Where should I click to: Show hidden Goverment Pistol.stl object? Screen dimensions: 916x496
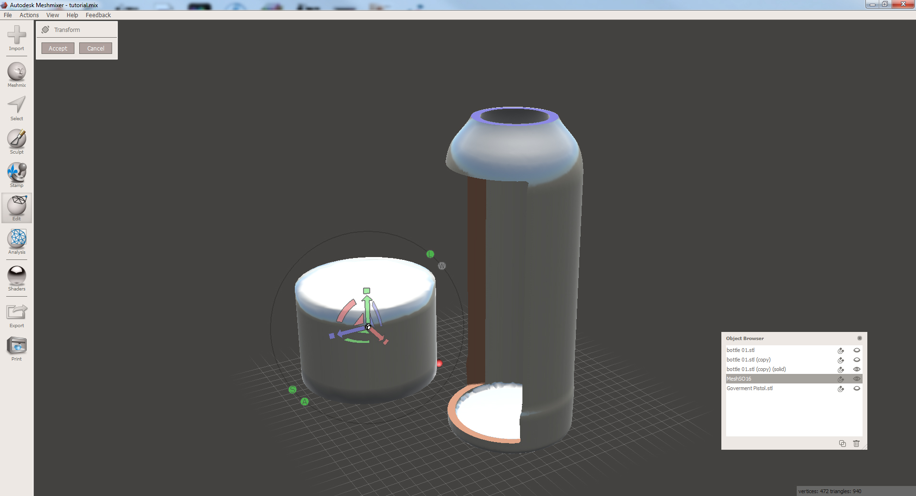857,388
